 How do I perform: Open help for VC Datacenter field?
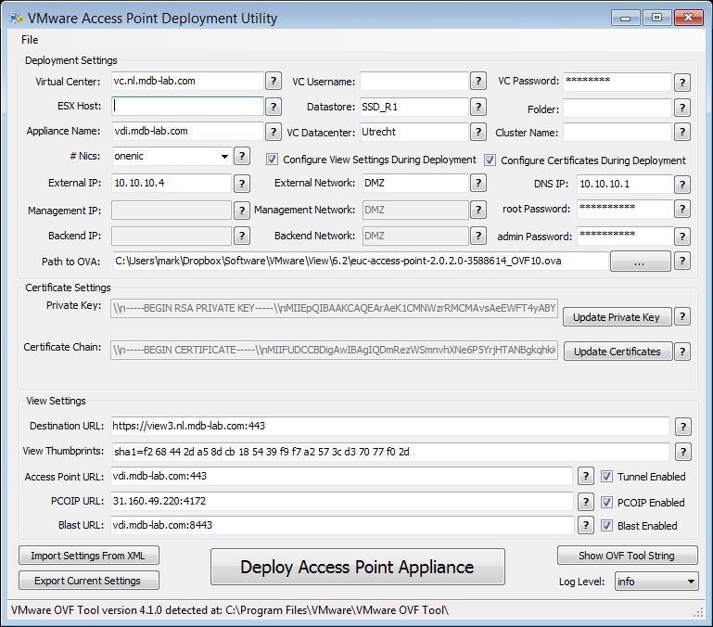[x=477, y=132]
